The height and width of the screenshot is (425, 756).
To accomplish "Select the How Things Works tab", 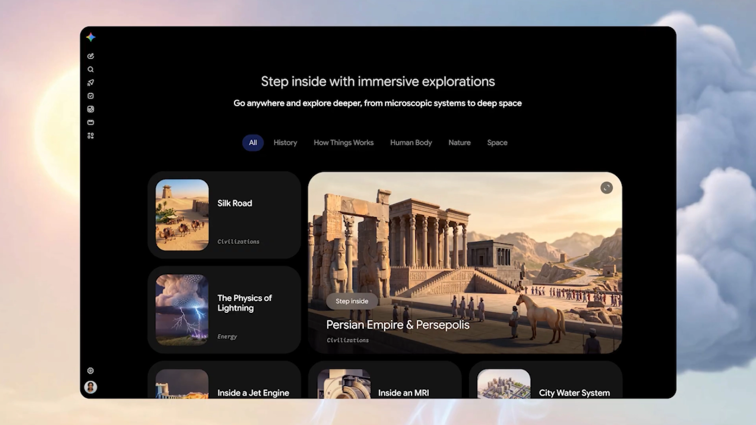I will 344,142.
